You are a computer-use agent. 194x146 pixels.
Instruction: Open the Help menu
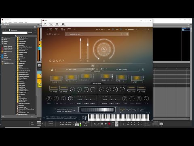coord(26,22)
